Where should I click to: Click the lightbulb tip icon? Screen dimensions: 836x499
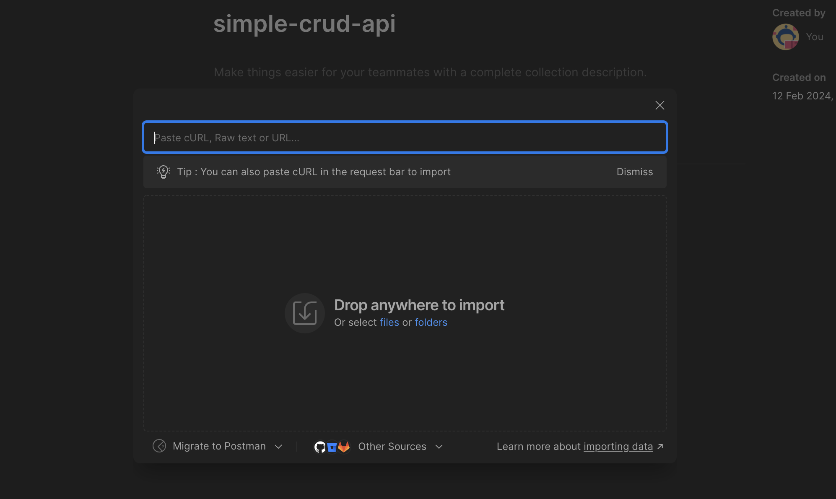tap(163, 172)
